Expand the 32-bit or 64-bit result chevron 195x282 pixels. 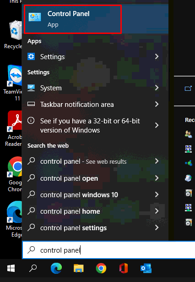157,125
